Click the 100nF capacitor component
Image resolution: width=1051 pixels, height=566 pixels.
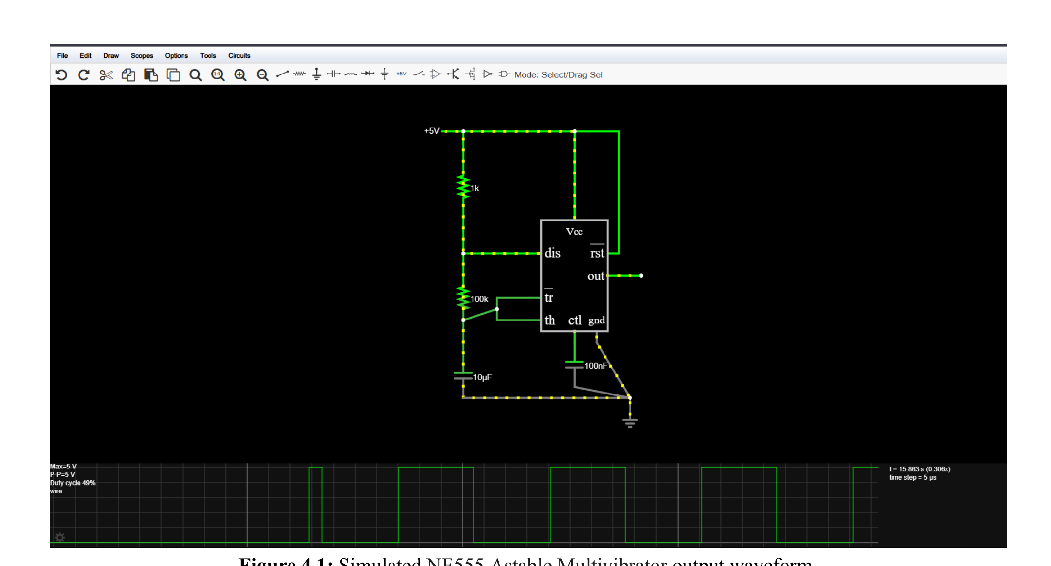click(x=574, y=365)
